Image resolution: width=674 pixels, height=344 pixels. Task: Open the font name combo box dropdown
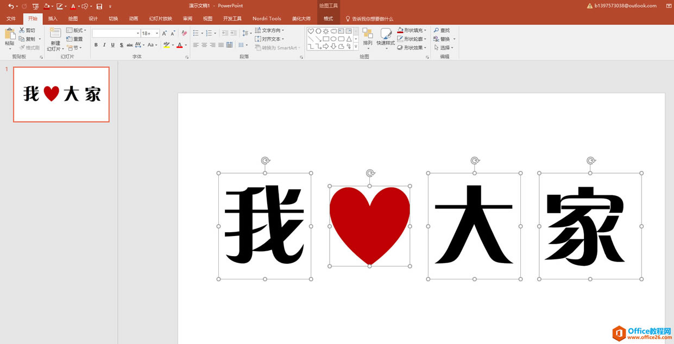coord(138,33)
